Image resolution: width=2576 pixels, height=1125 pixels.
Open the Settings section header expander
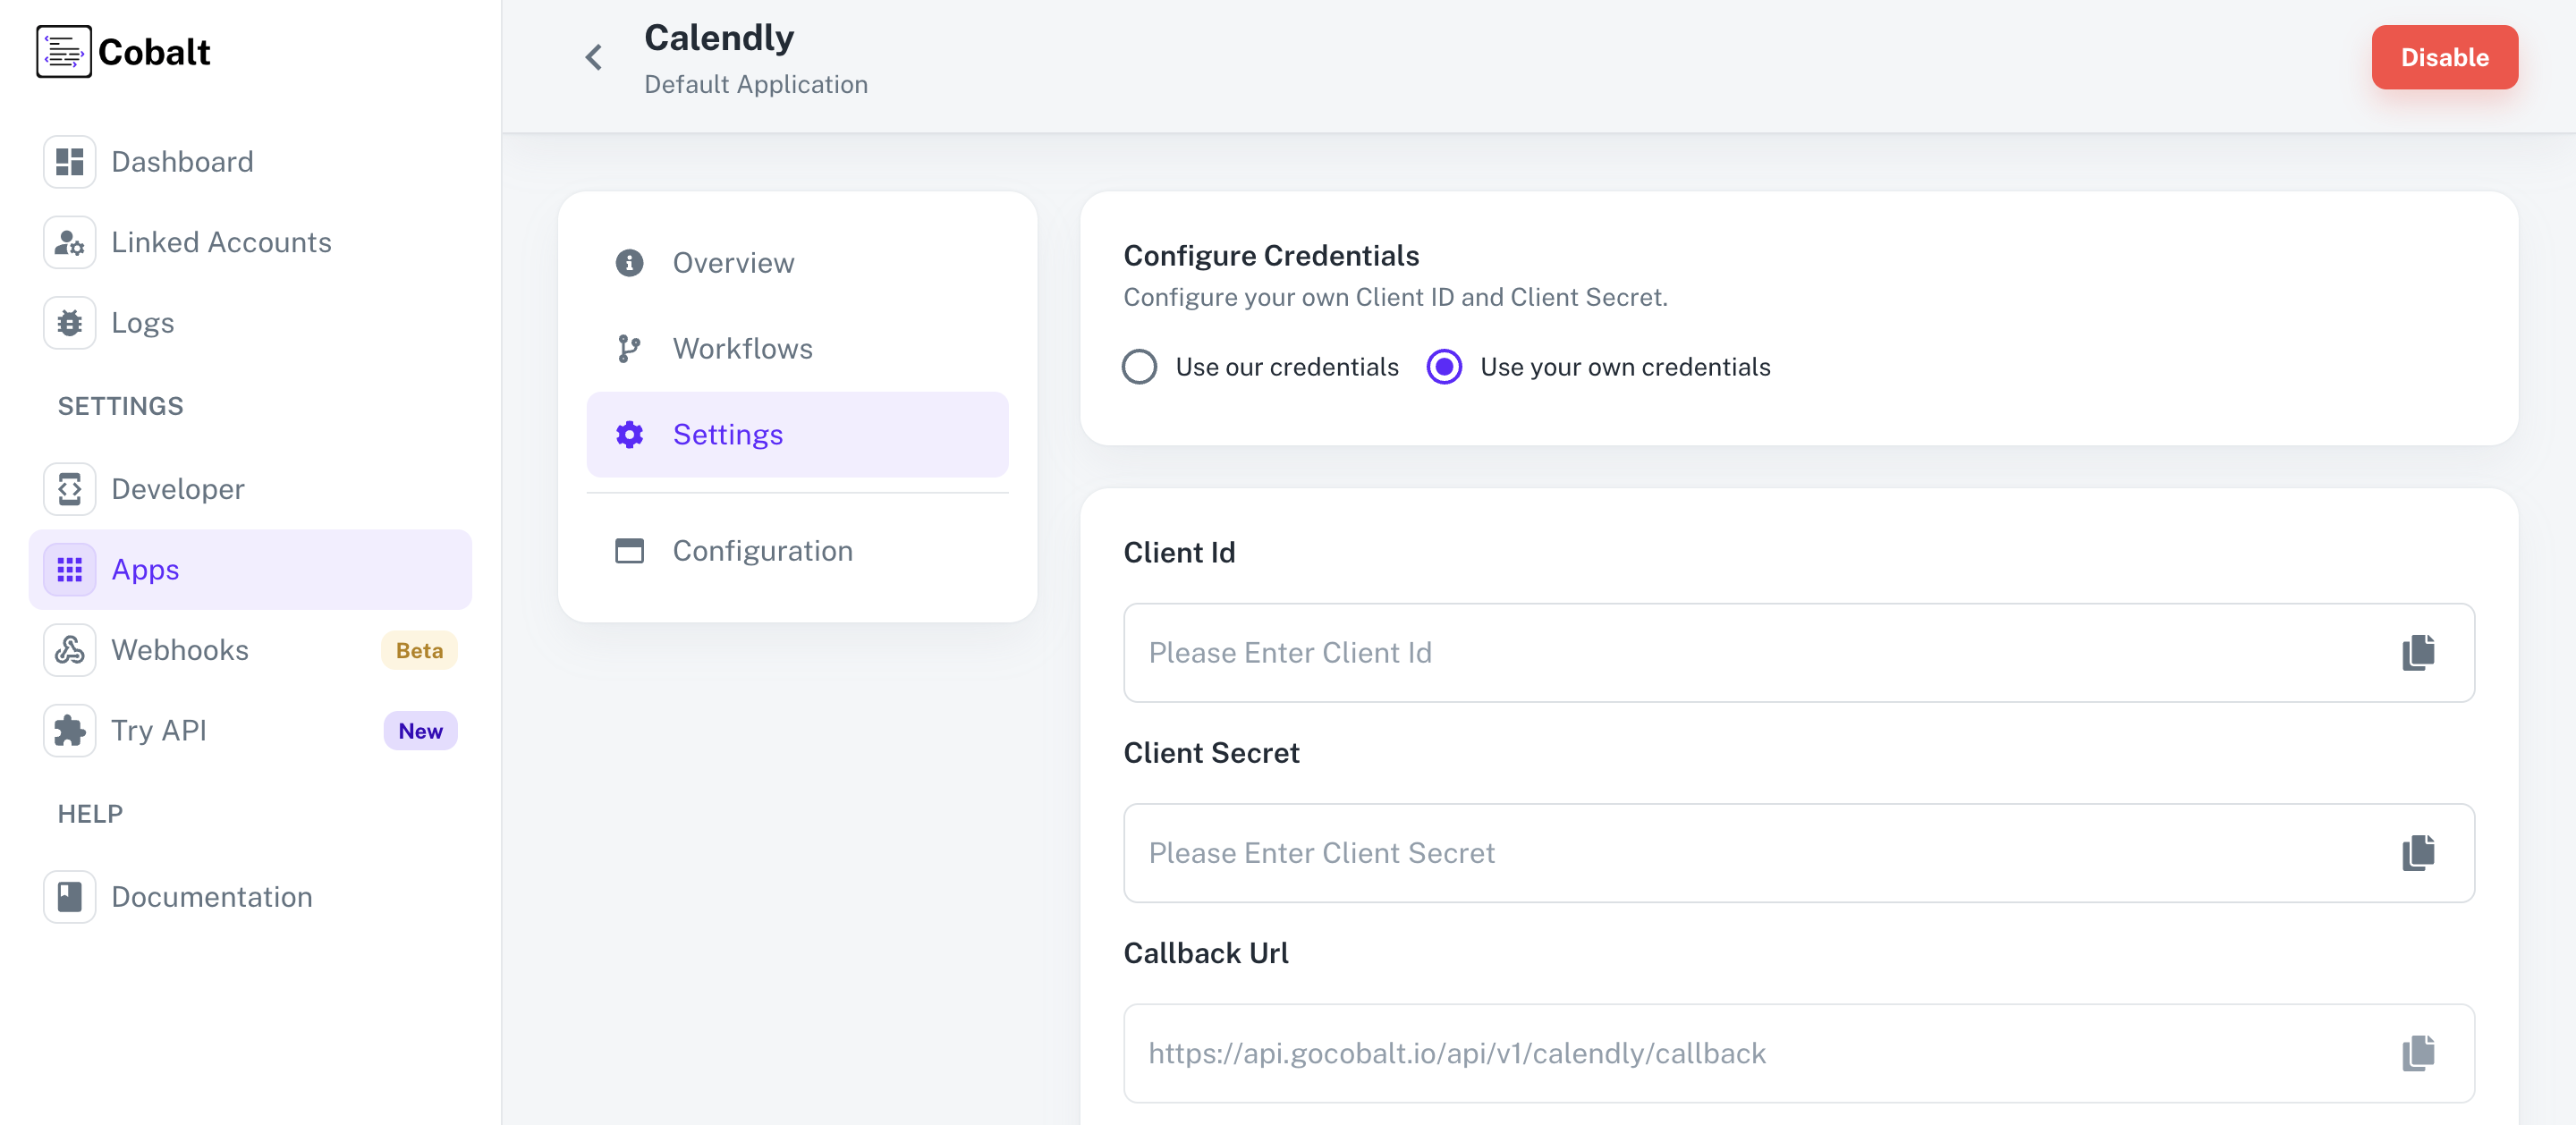pos(120,406)
